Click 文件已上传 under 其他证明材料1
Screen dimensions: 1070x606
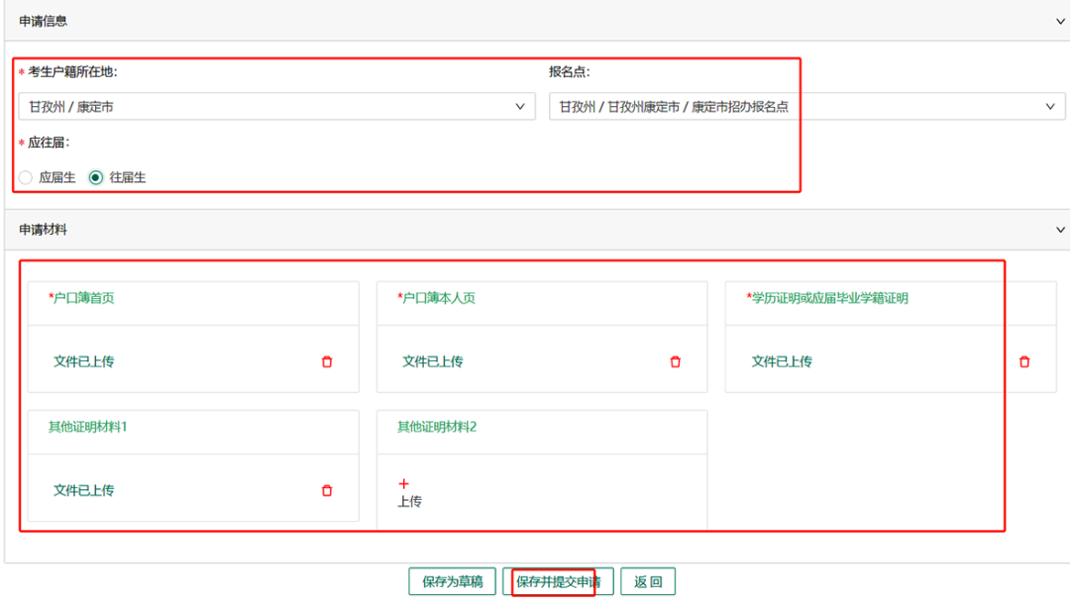click(x=83, y=491)
